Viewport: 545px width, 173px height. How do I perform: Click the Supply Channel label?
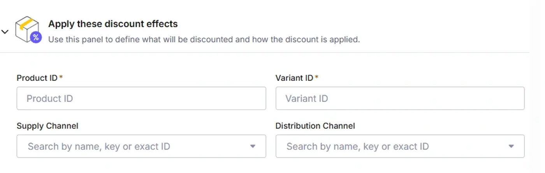click(47, 126)
